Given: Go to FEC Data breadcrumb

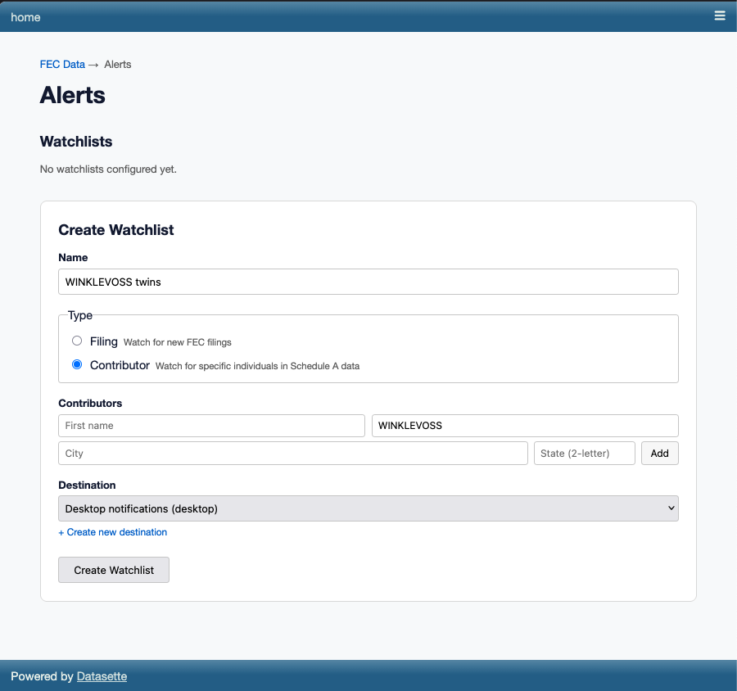Looking at the screenshot, I should [x=62, y=64].
